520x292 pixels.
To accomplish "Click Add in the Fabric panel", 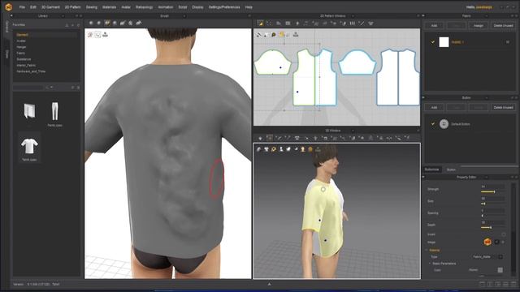I will 434,25.
